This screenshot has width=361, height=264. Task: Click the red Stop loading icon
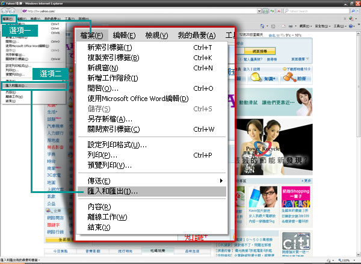click(279, 11)
